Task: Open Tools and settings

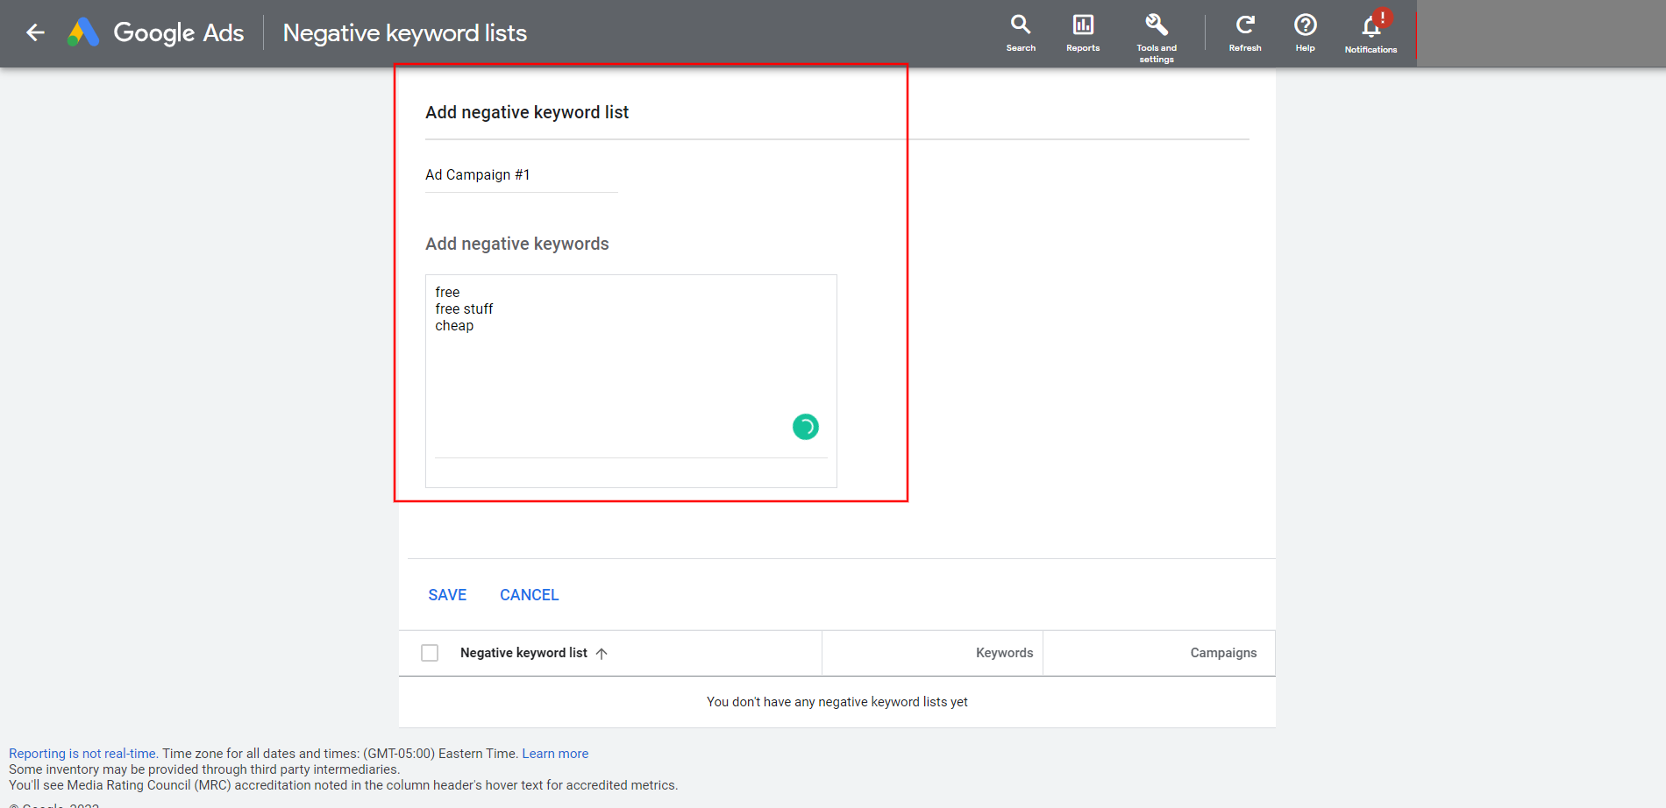Action: coord(1157,38)
